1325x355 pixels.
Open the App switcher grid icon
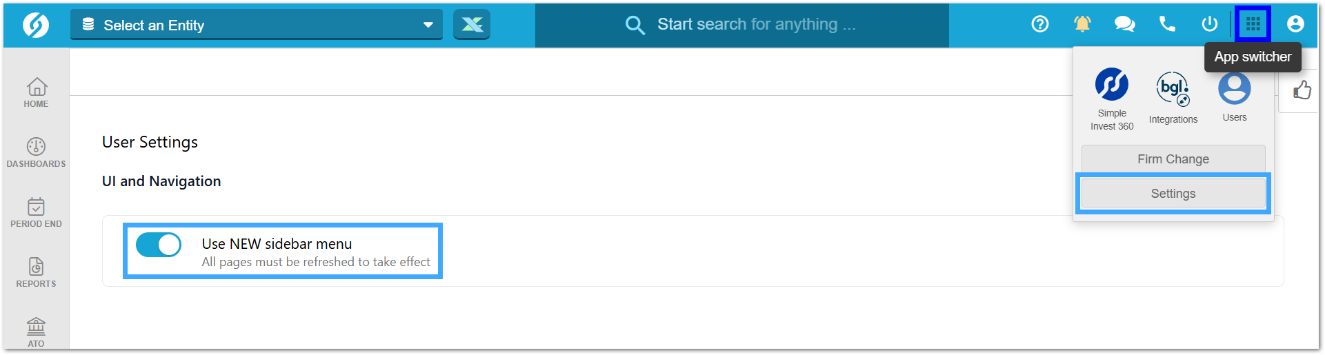coord(1253,24)
